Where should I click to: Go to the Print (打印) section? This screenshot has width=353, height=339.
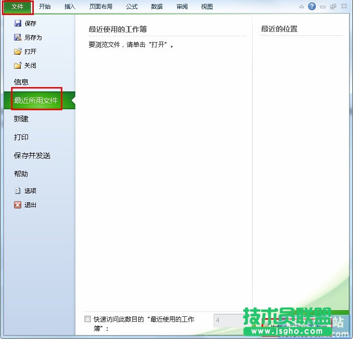[x=21, y=137]
